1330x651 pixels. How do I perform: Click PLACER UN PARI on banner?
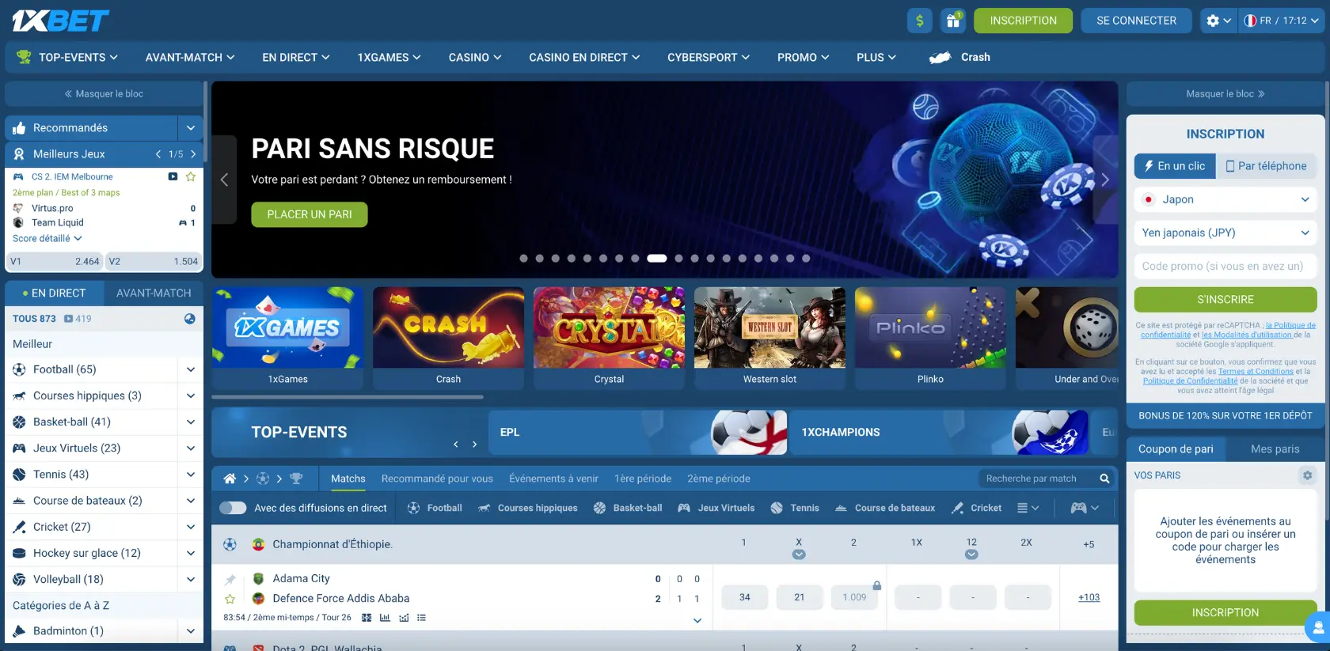pos(310,214)
